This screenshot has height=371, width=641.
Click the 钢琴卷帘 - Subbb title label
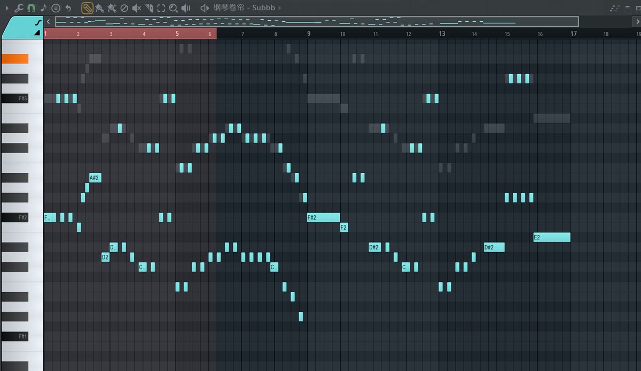click(244, 8)
